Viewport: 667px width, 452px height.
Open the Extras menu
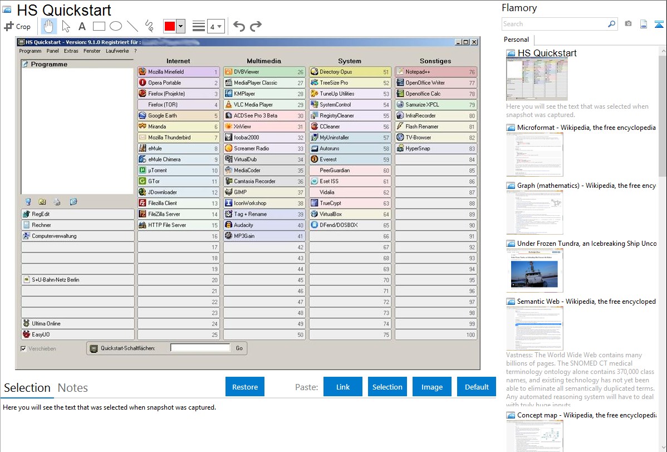tap(71, 51)
